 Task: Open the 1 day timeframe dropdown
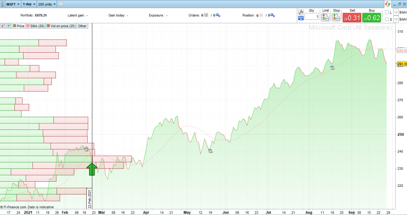point(29,4)
